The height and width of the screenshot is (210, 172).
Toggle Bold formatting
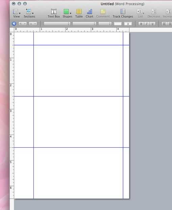[141, 24]
